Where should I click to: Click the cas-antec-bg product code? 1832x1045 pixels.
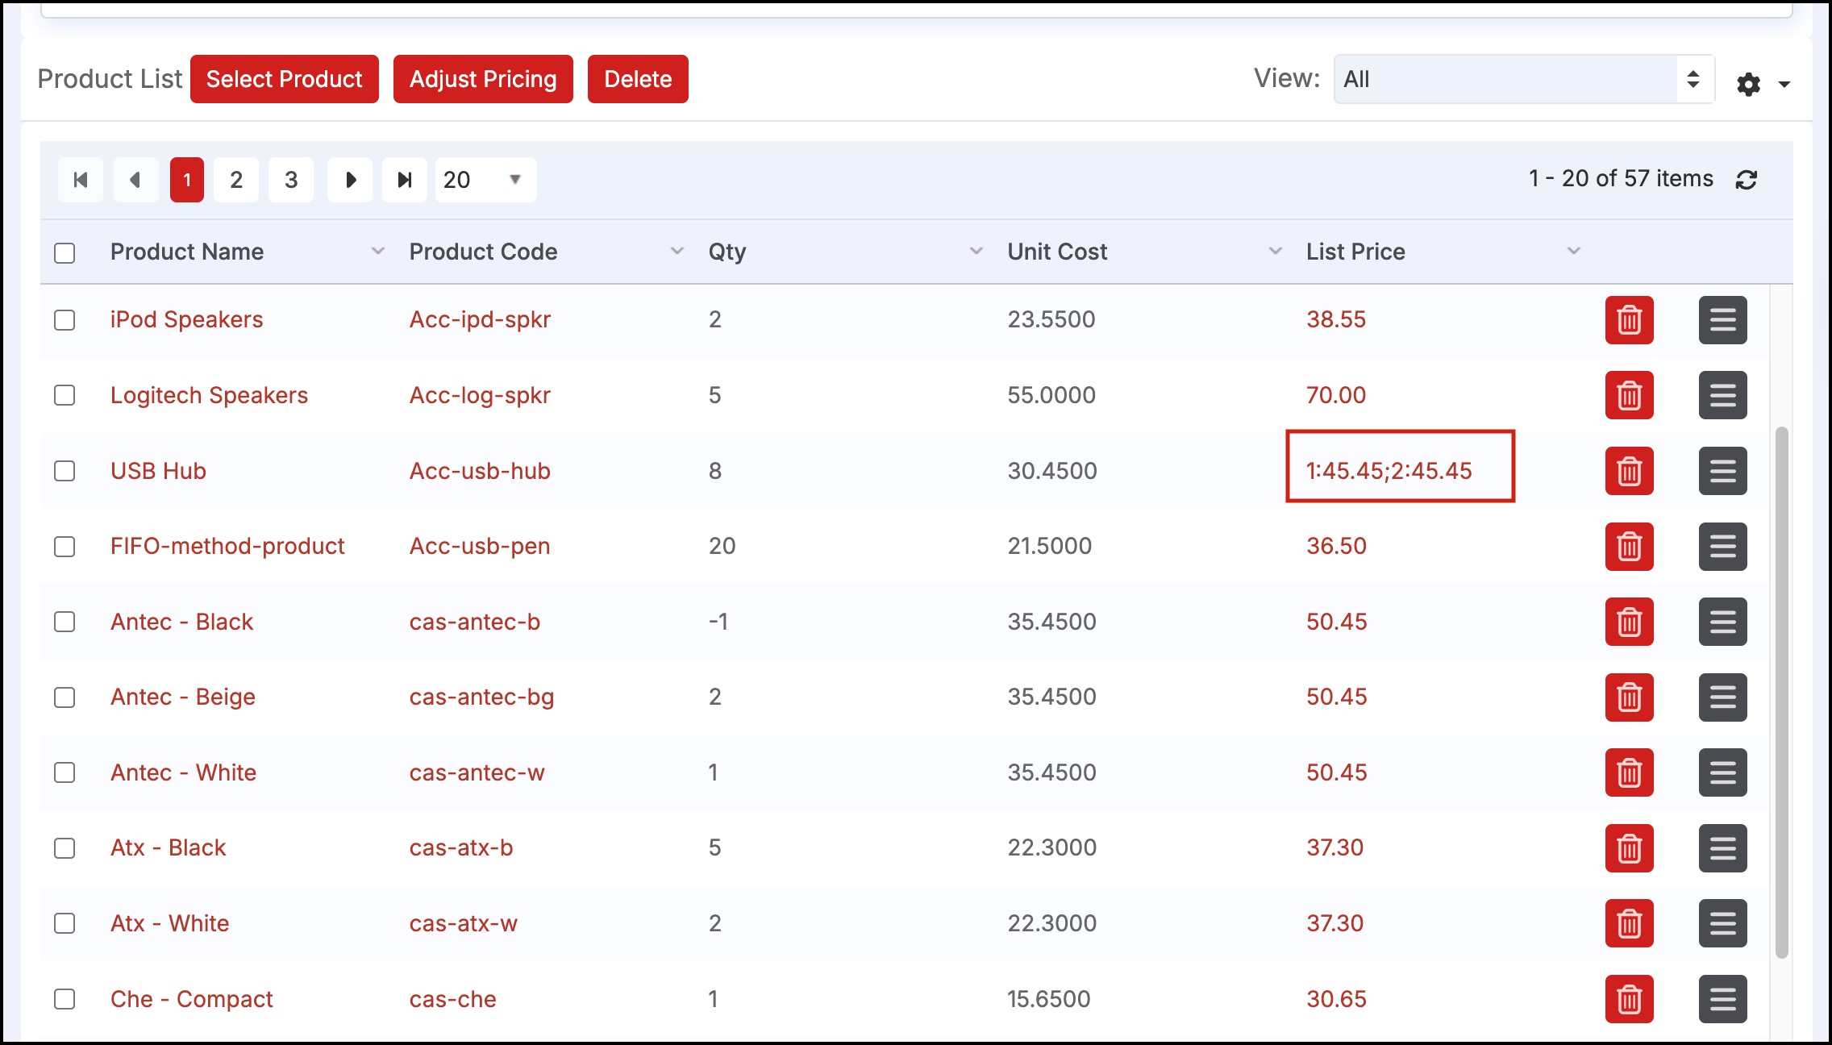481,697
